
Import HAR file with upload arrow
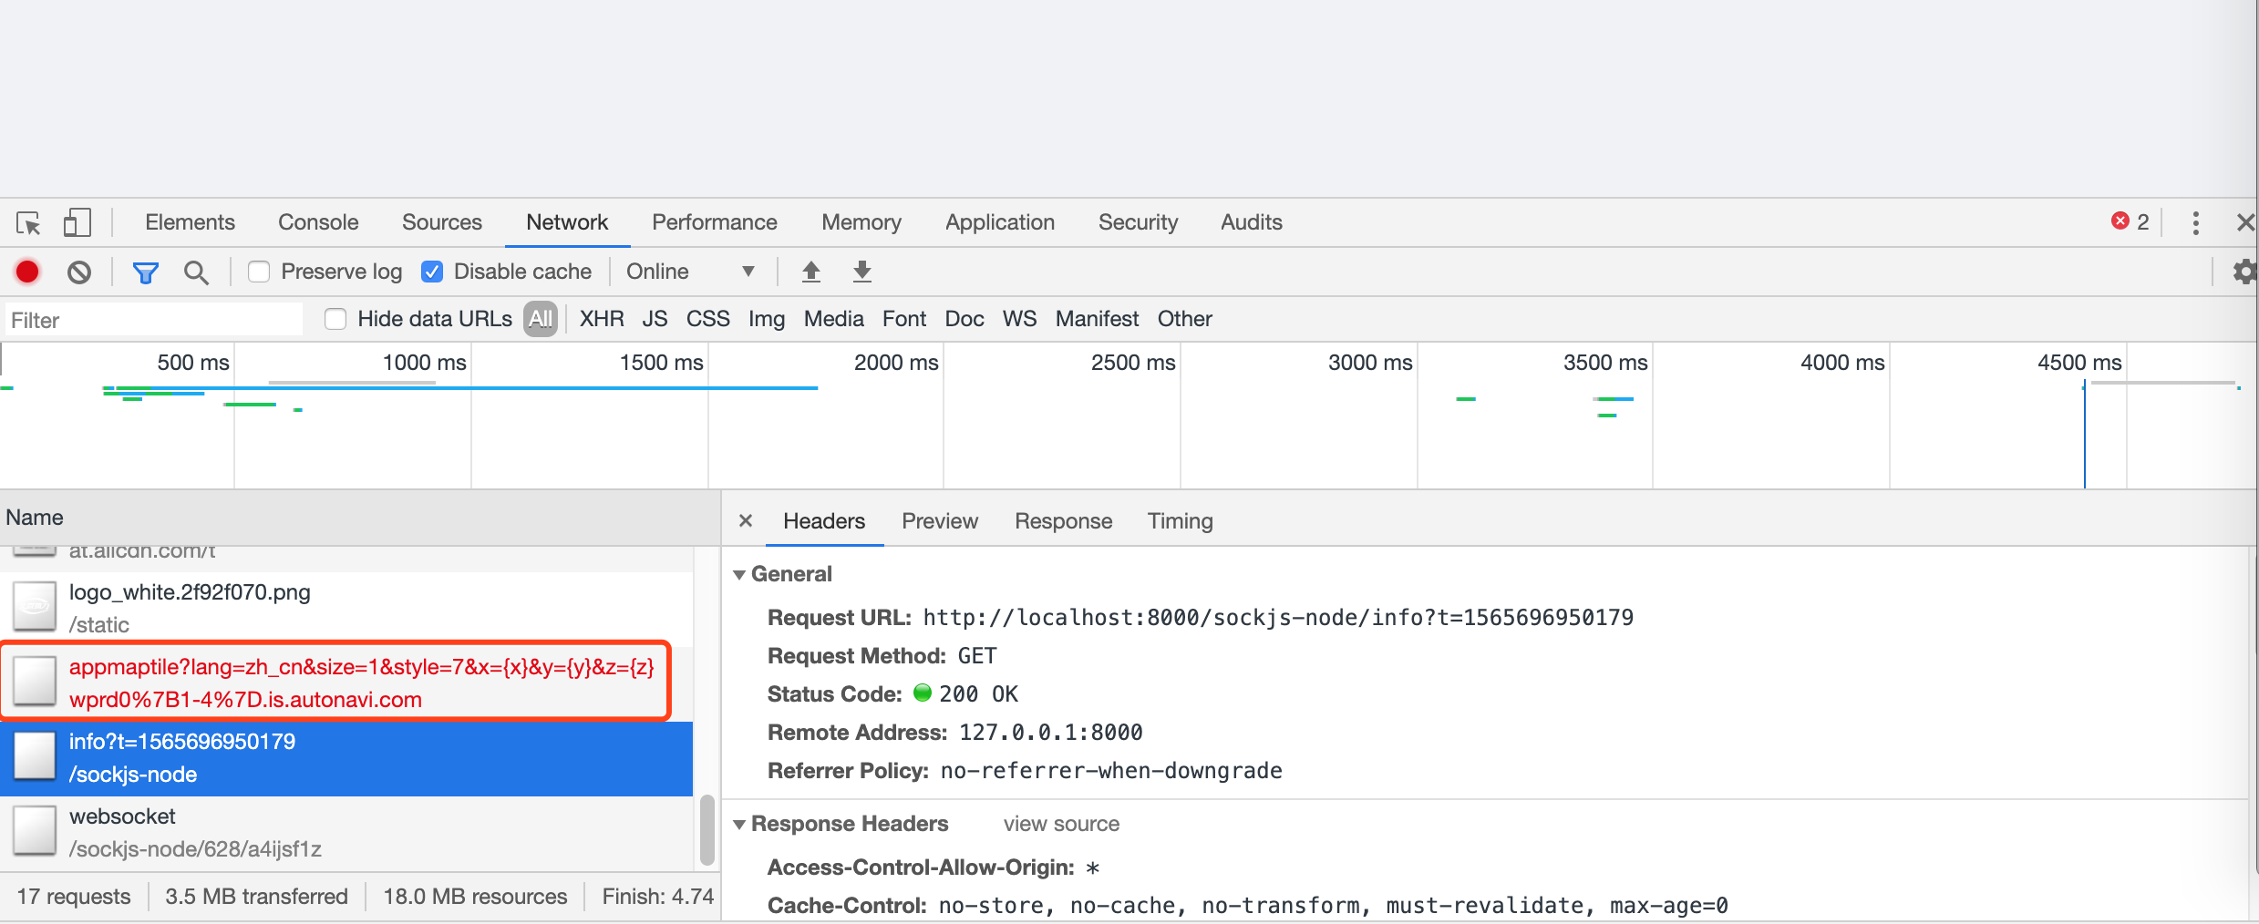pyautogui.click(x=810, y=271)
